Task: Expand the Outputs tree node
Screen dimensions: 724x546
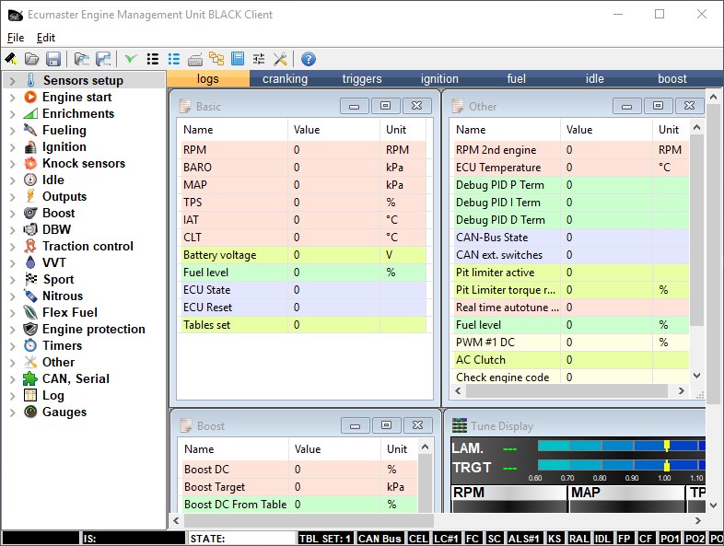Action: click(13, 197)
